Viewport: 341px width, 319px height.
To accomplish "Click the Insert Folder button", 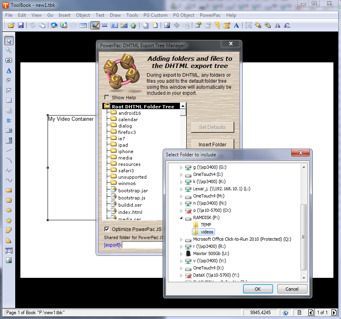I will (x=212, y=144).
